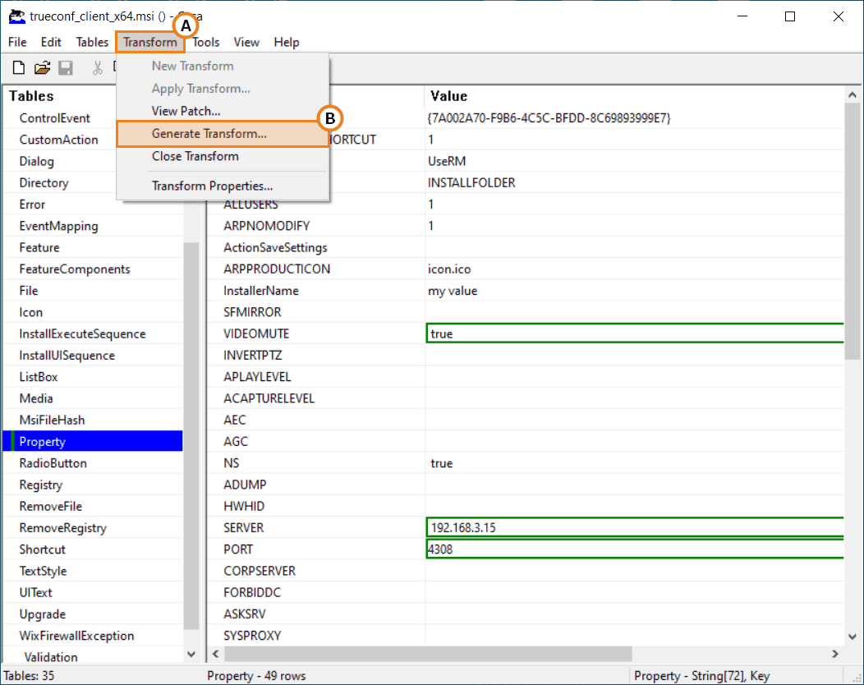Click the Cut scissors toolbar icon

click(x=98, y=68)
